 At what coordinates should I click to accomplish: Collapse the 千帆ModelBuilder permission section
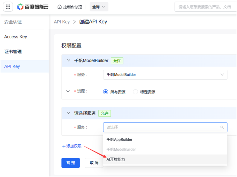tap(68, 60)
